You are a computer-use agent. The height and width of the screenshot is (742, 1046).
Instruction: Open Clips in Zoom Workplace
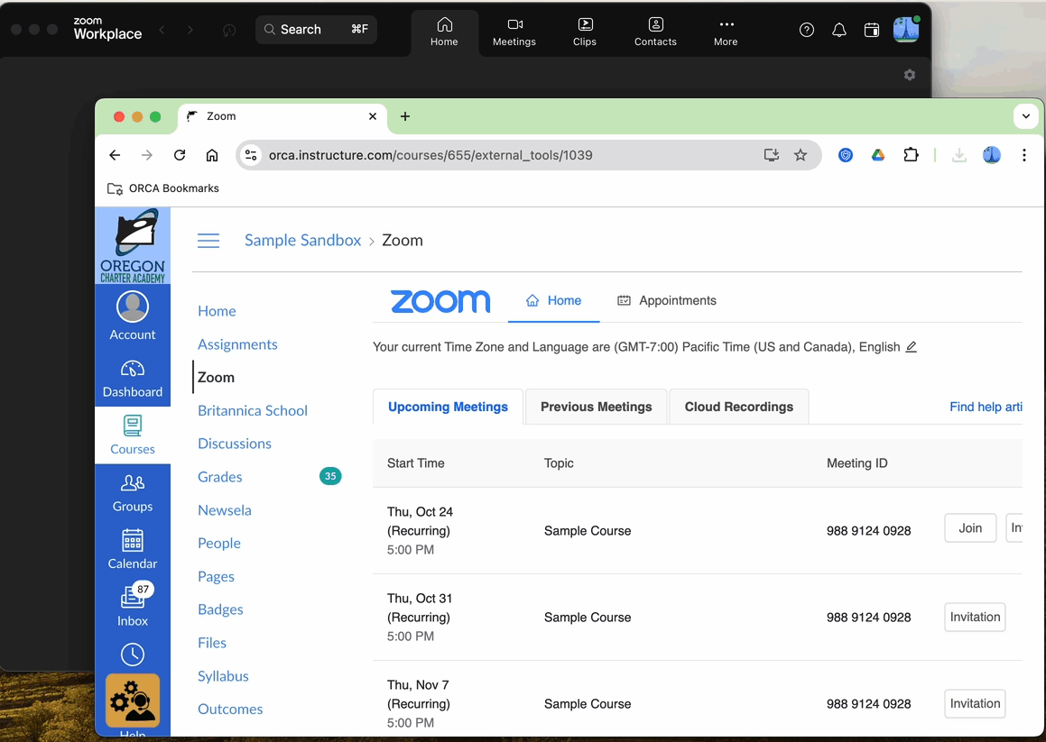pyautogui.click(x=585, y=32)
